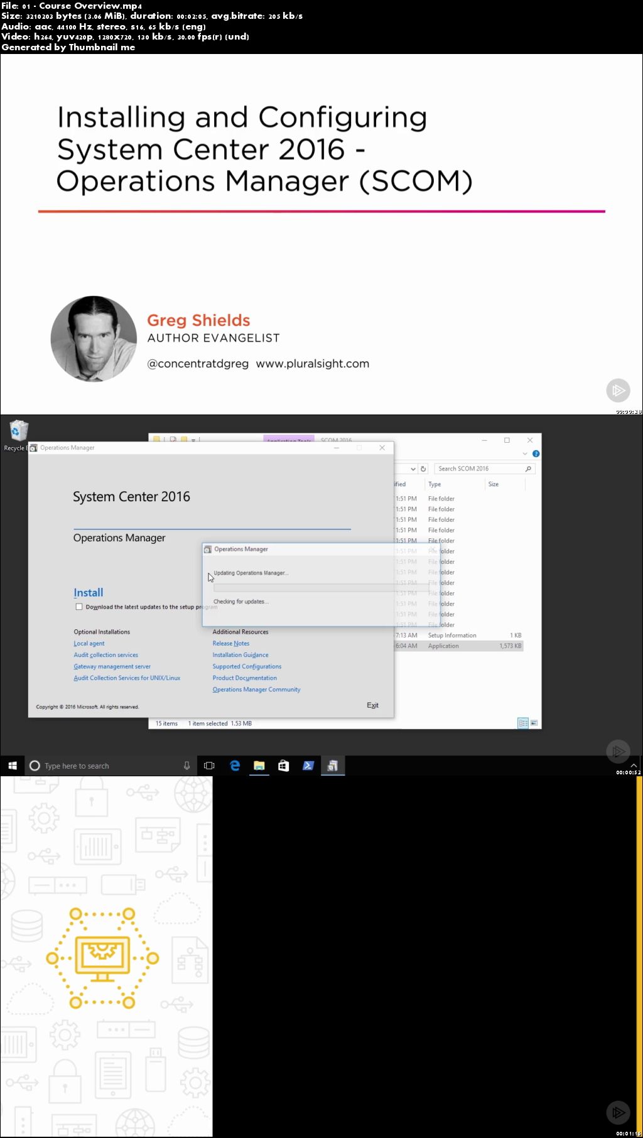The height and width of the screenshot is (1138, 643).
Task: Click the magnifier icon in SCOM 2016 search
Action: click(x=528, y=469)
